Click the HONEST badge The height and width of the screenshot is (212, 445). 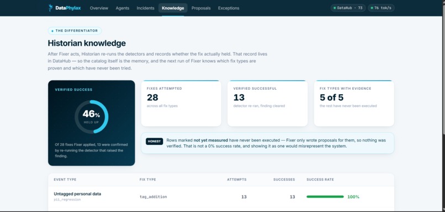click(x=155, y=141)
